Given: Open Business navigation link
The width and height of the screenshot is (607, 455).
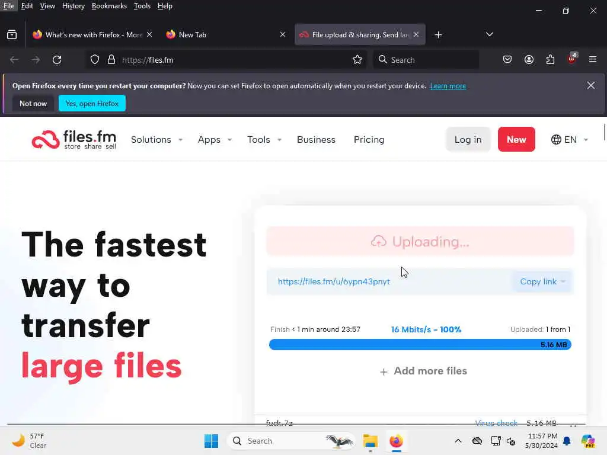Looking at the screenshot, I should [x=317, y=140].
